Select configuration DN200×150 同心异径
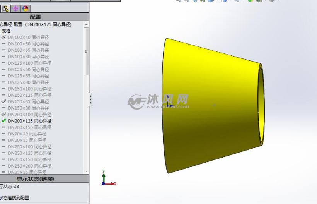The height and width of the screenshot is (204, 317). click(x=29, y=127)
